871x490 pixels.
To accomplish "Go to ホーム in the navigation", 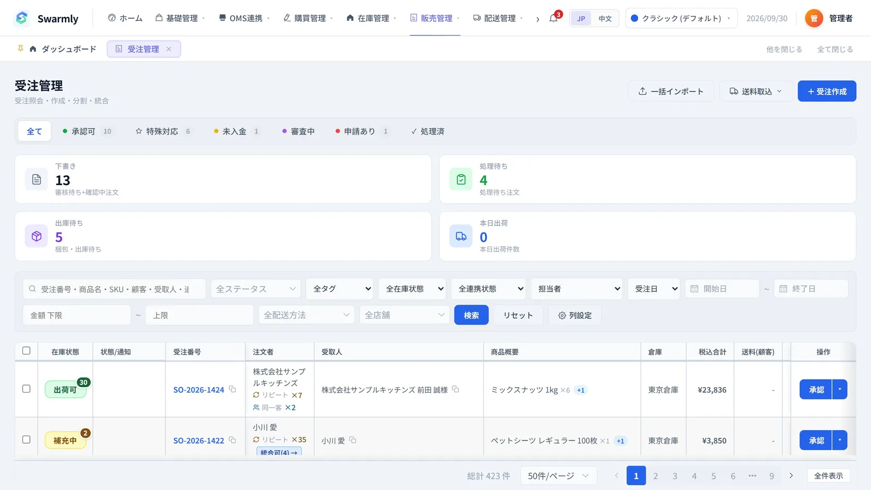I will point(125,18).
